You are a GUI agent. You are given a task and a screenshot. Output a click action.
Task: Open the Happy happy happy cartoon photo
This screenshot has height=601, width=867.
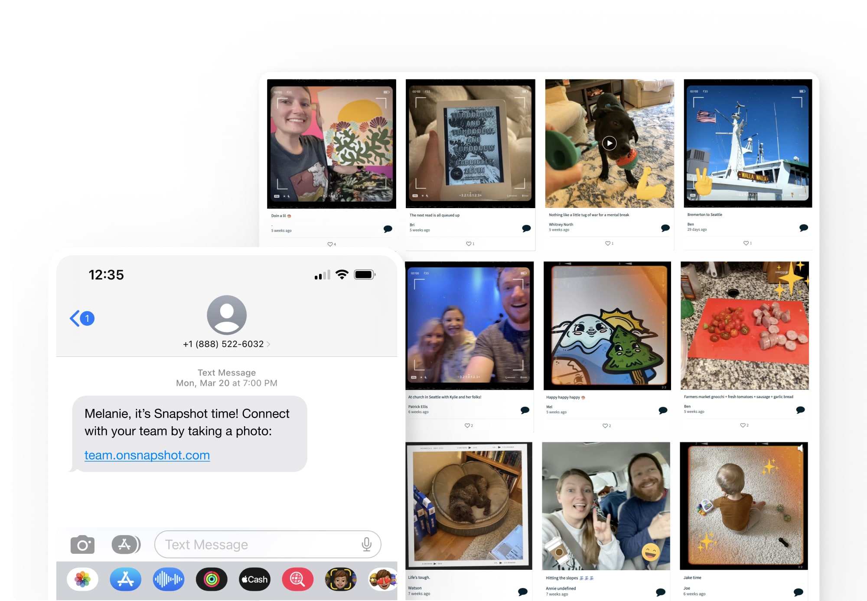[607, 325]
